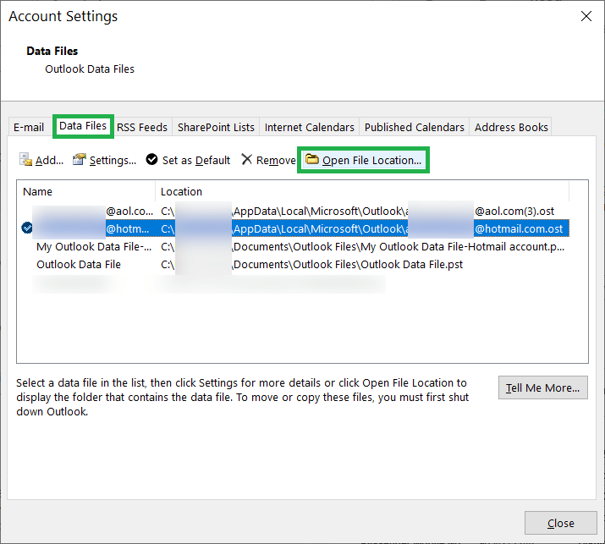This screenshot has width=605, height=544.
Task: Click the Settings... label text
Action: click(x=113, y=160)
